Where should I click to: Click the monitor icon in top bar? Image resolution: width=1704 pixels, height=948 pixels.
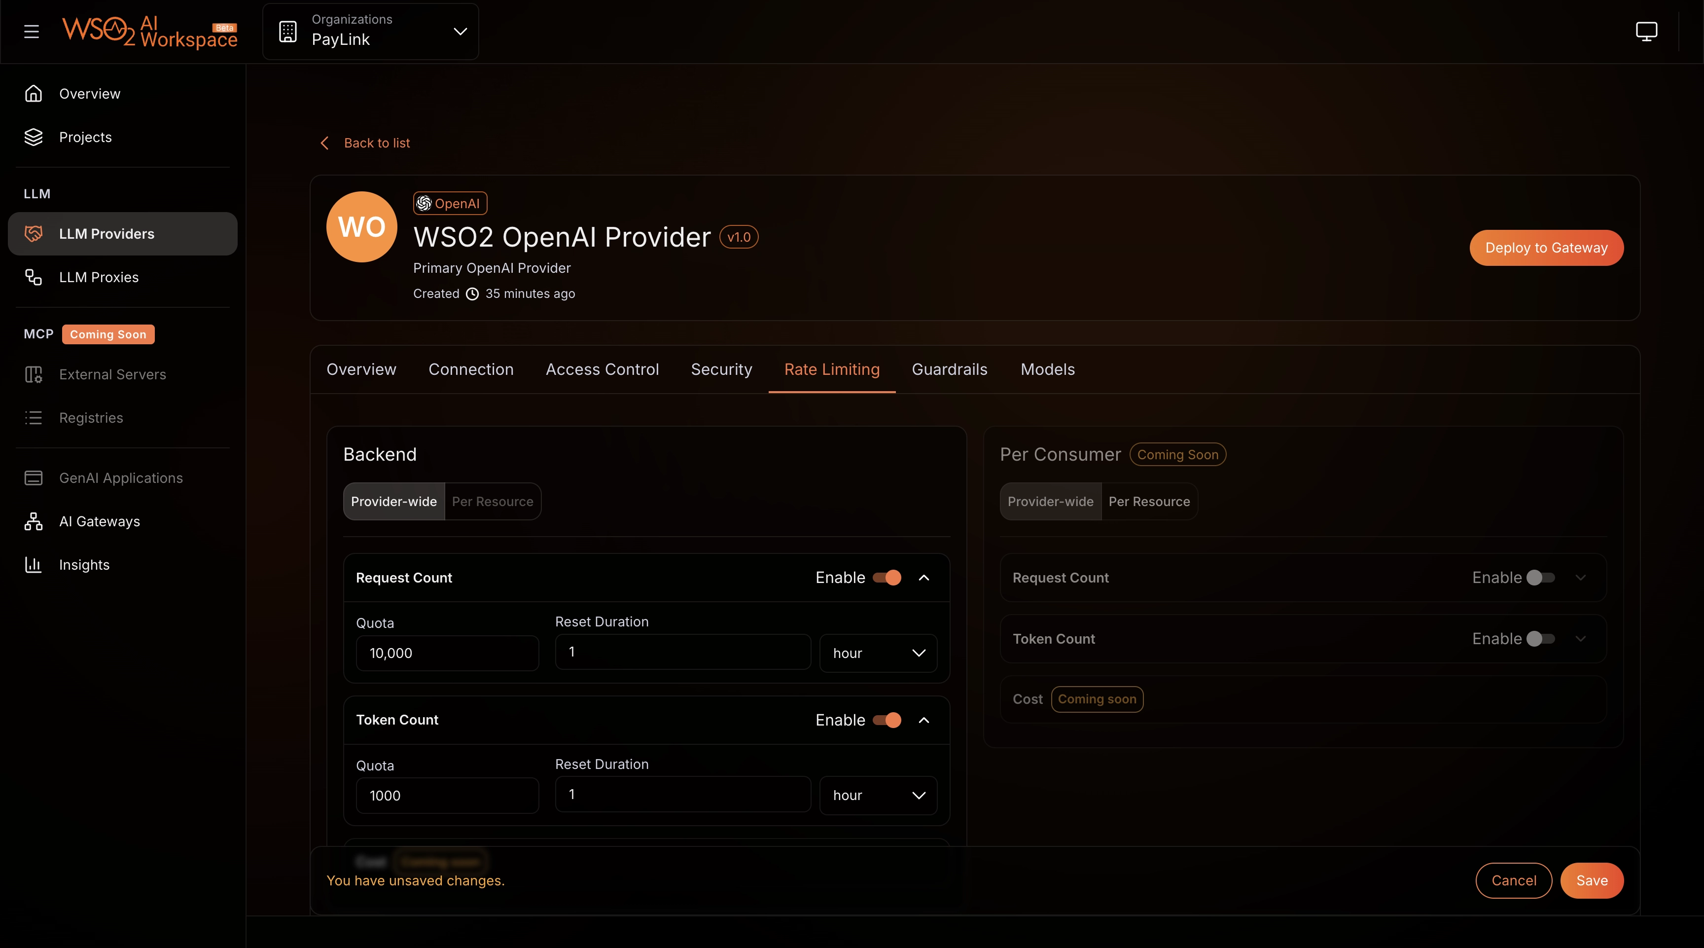1646,31
